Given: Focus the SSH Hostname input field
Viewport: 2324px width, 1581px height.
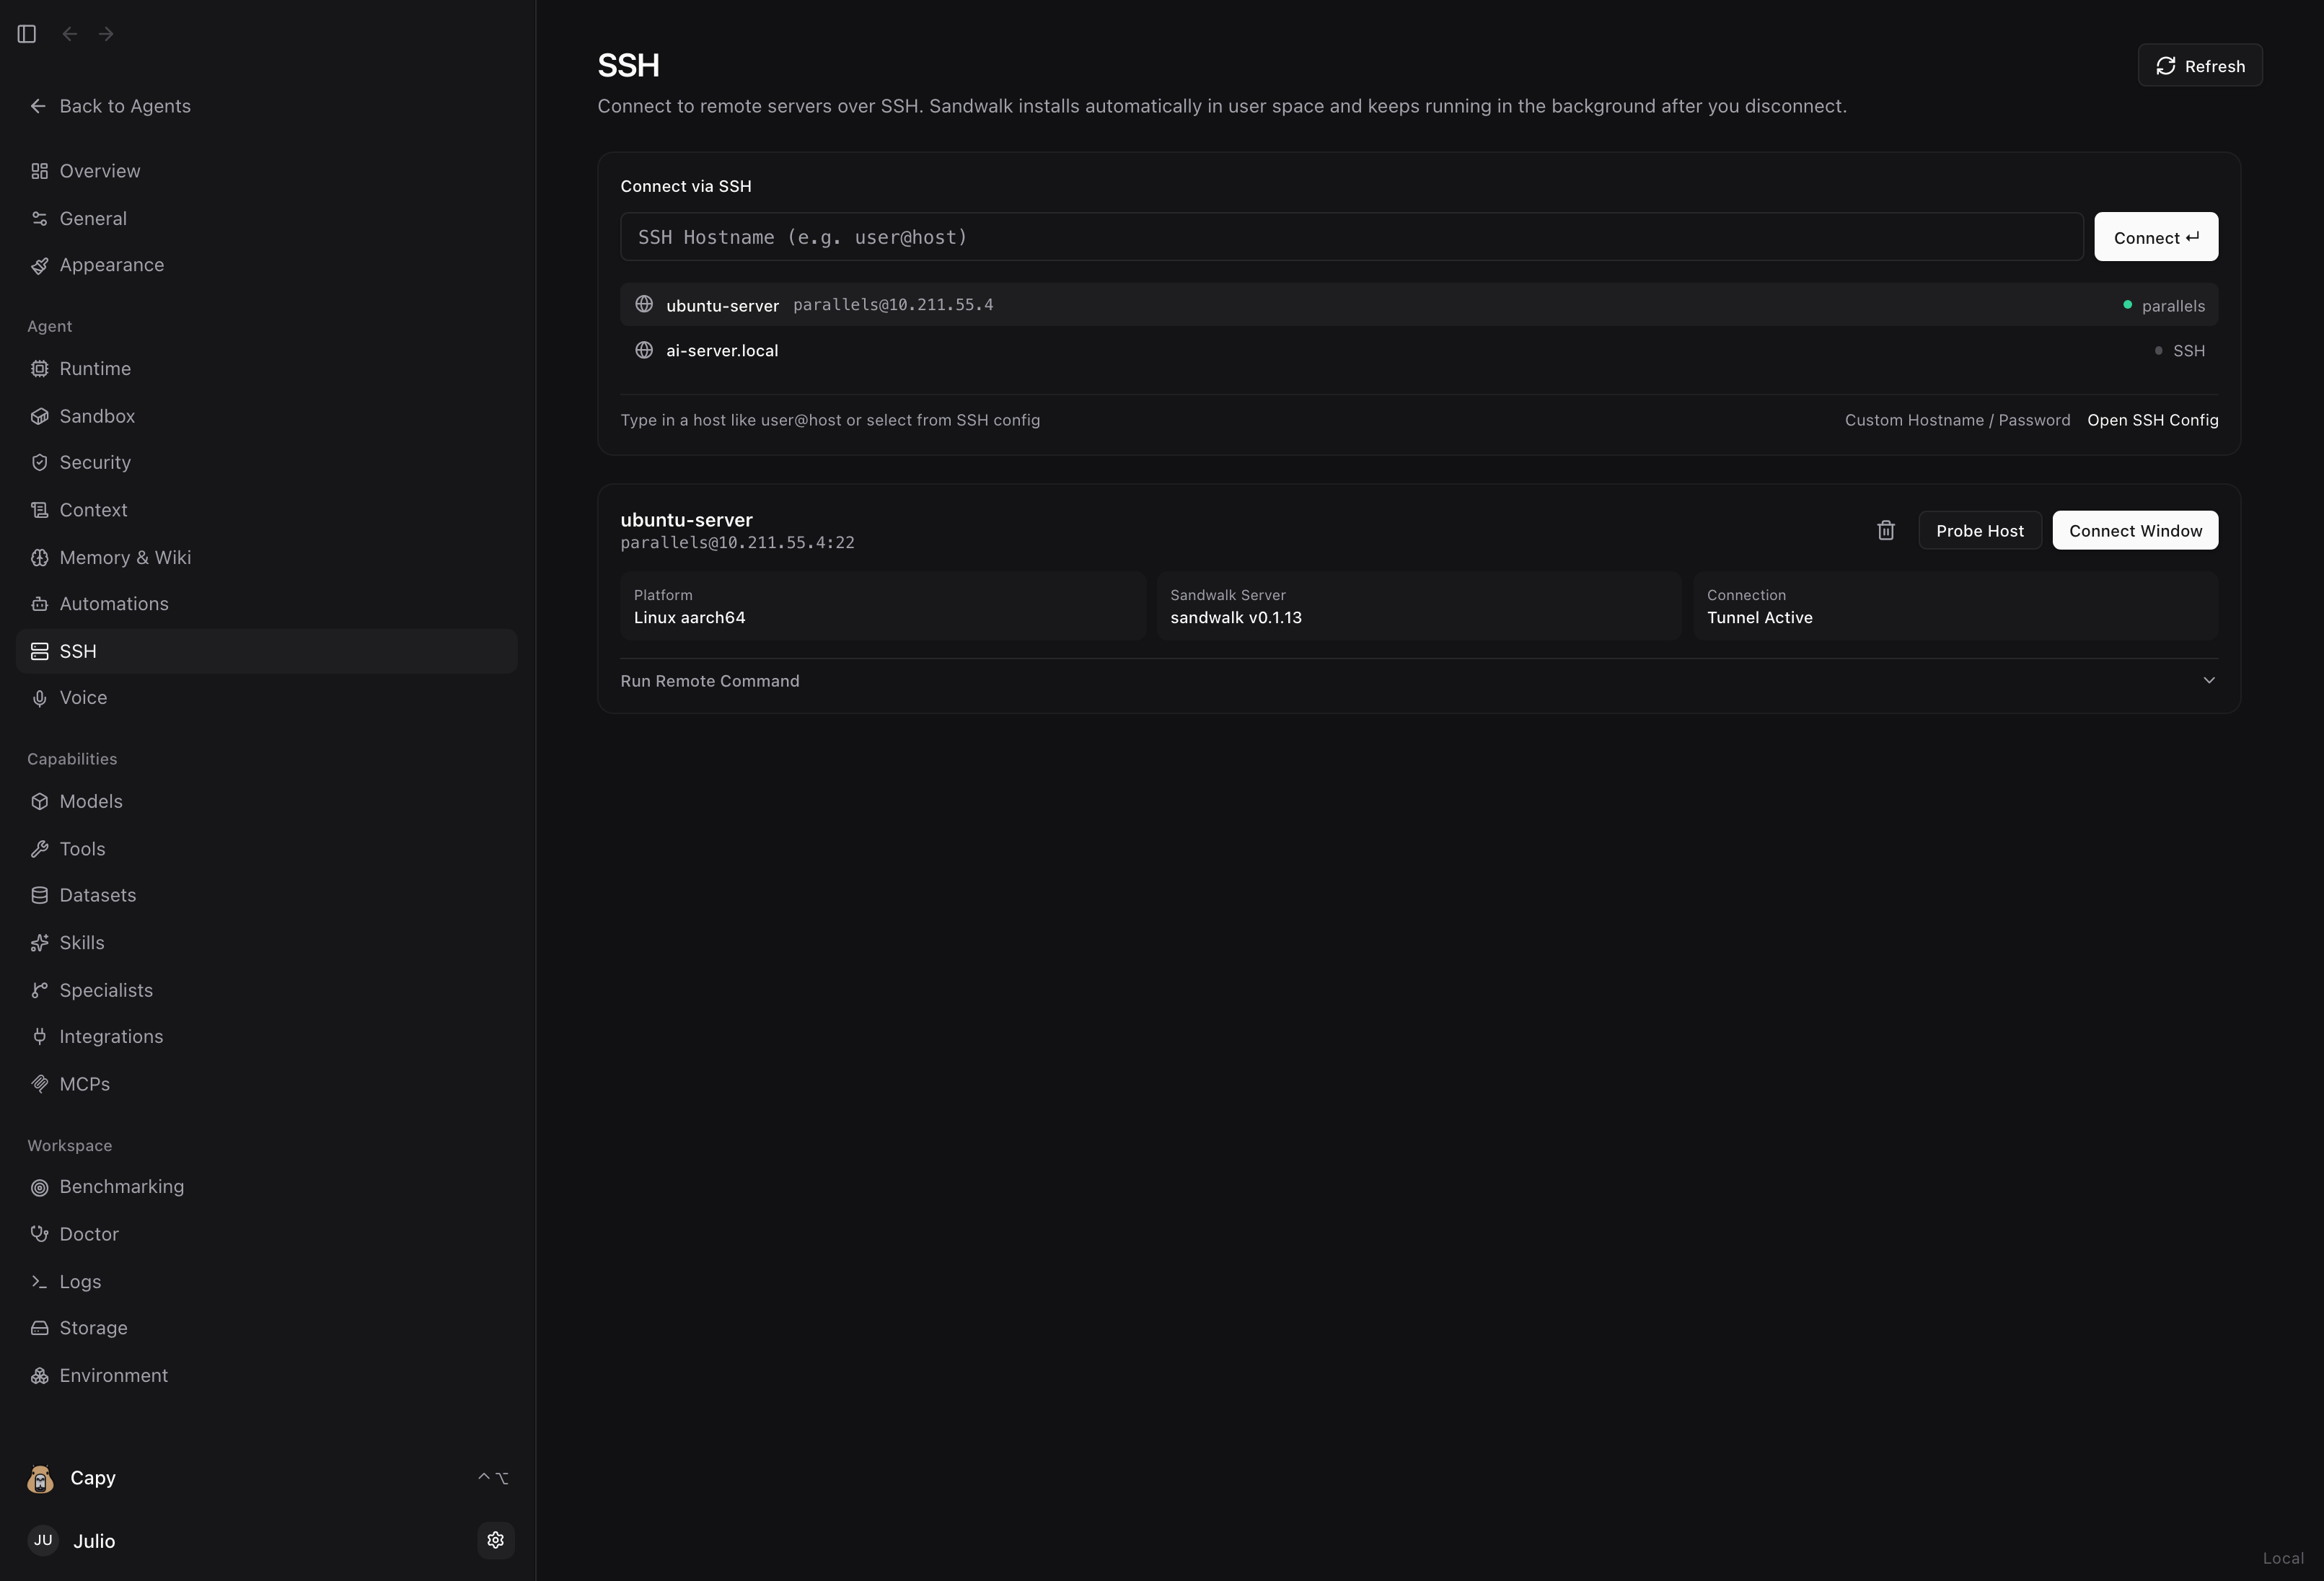Looking at the screenshot, I should pyautogui.click(x=1351, y=237).
